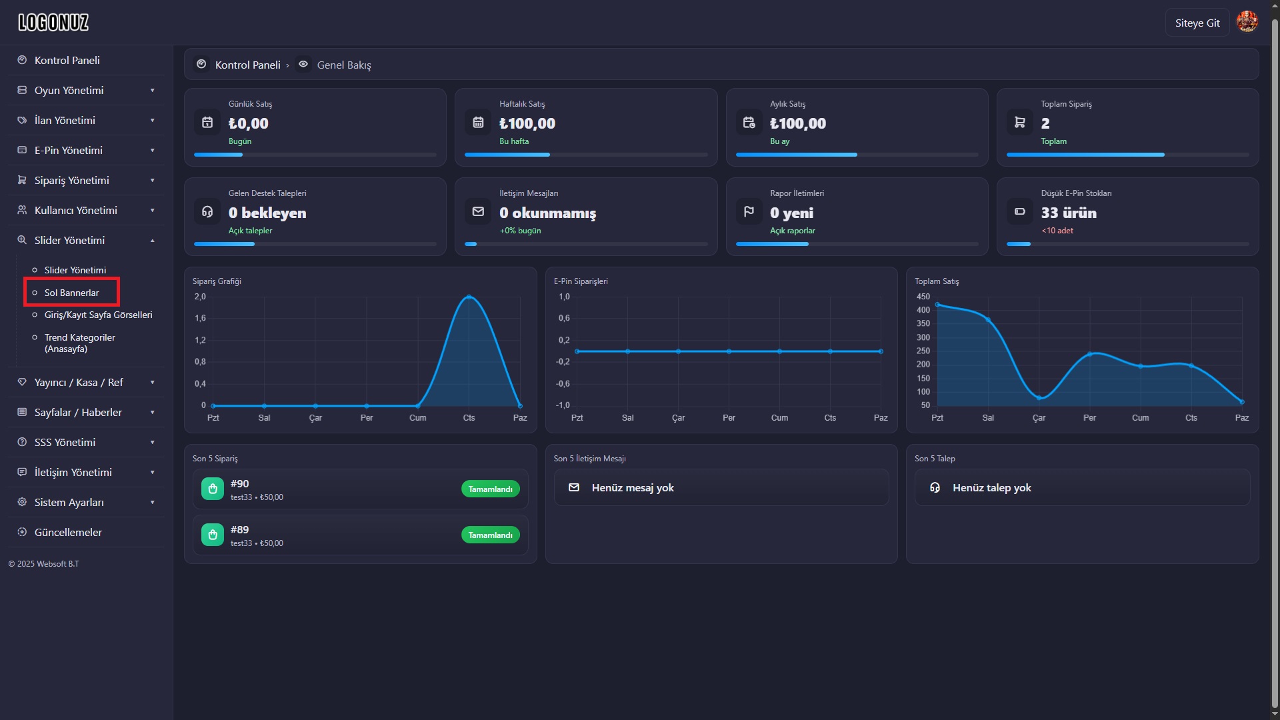Click the flag icon in Rapor İletimleri card
Screen dimensions: 1280x720
[749, 211]
